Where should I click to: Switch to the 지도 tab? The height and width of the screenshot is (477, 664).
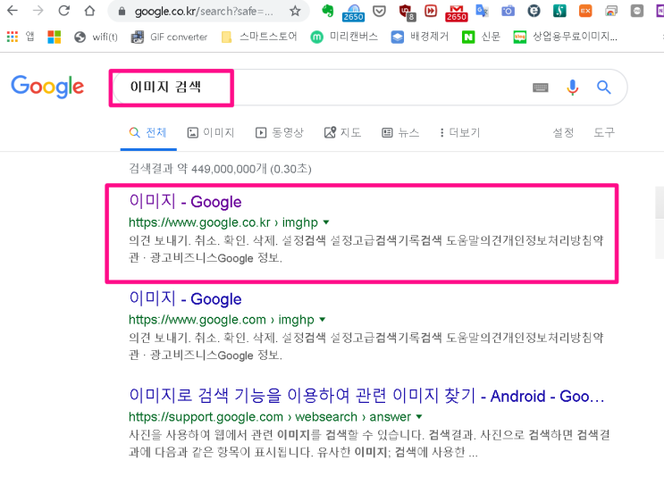point(342,133)
